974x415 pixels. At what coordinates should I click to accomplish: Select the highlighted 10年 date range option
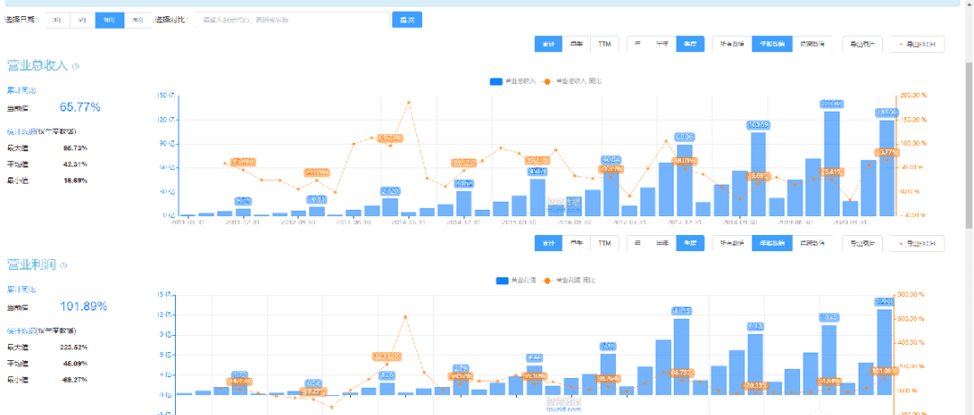[109, 20]
